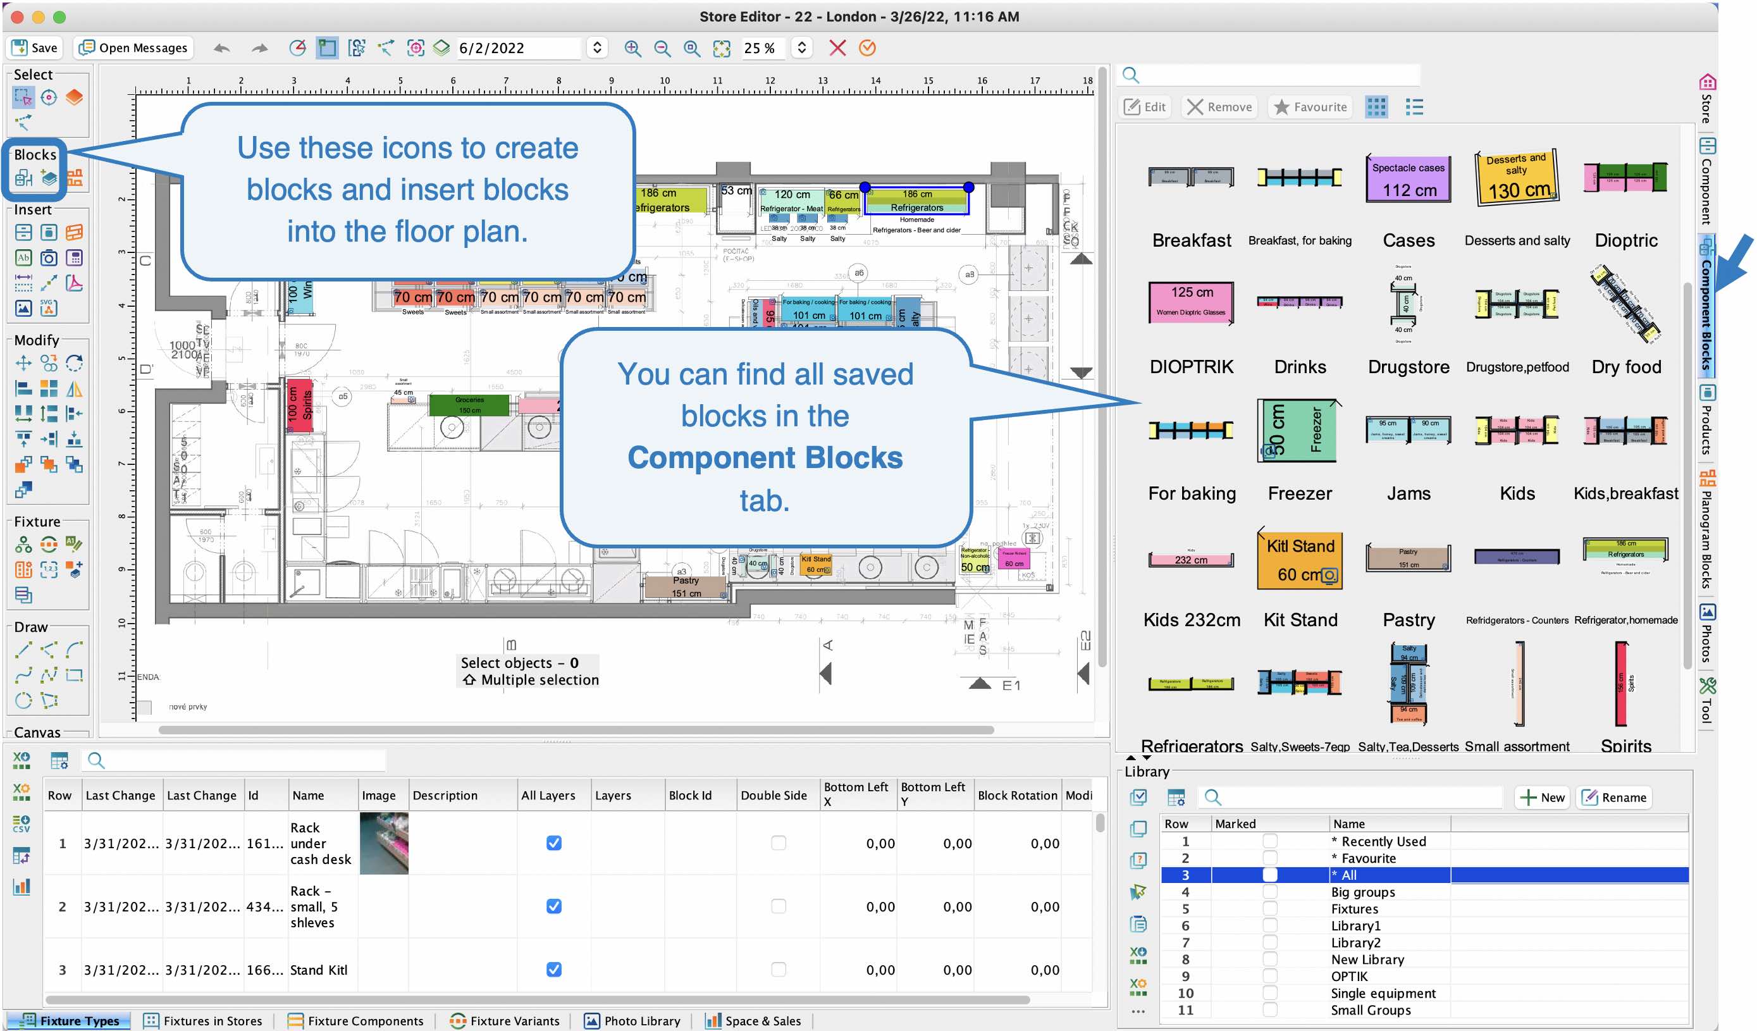Image resolution: width=1757 pixels, height=1031 pixels.
Task: Select the orange layers select tool
Action: click(x=74, y=97)
